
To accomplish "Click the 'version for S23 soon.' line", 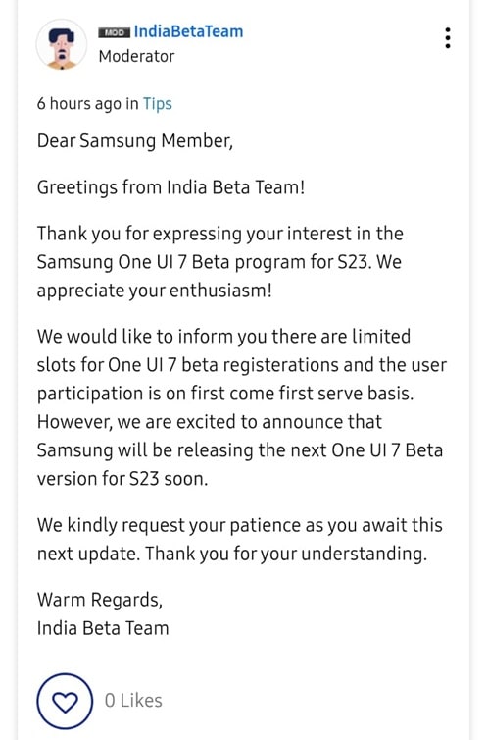I will pos(122,479).
